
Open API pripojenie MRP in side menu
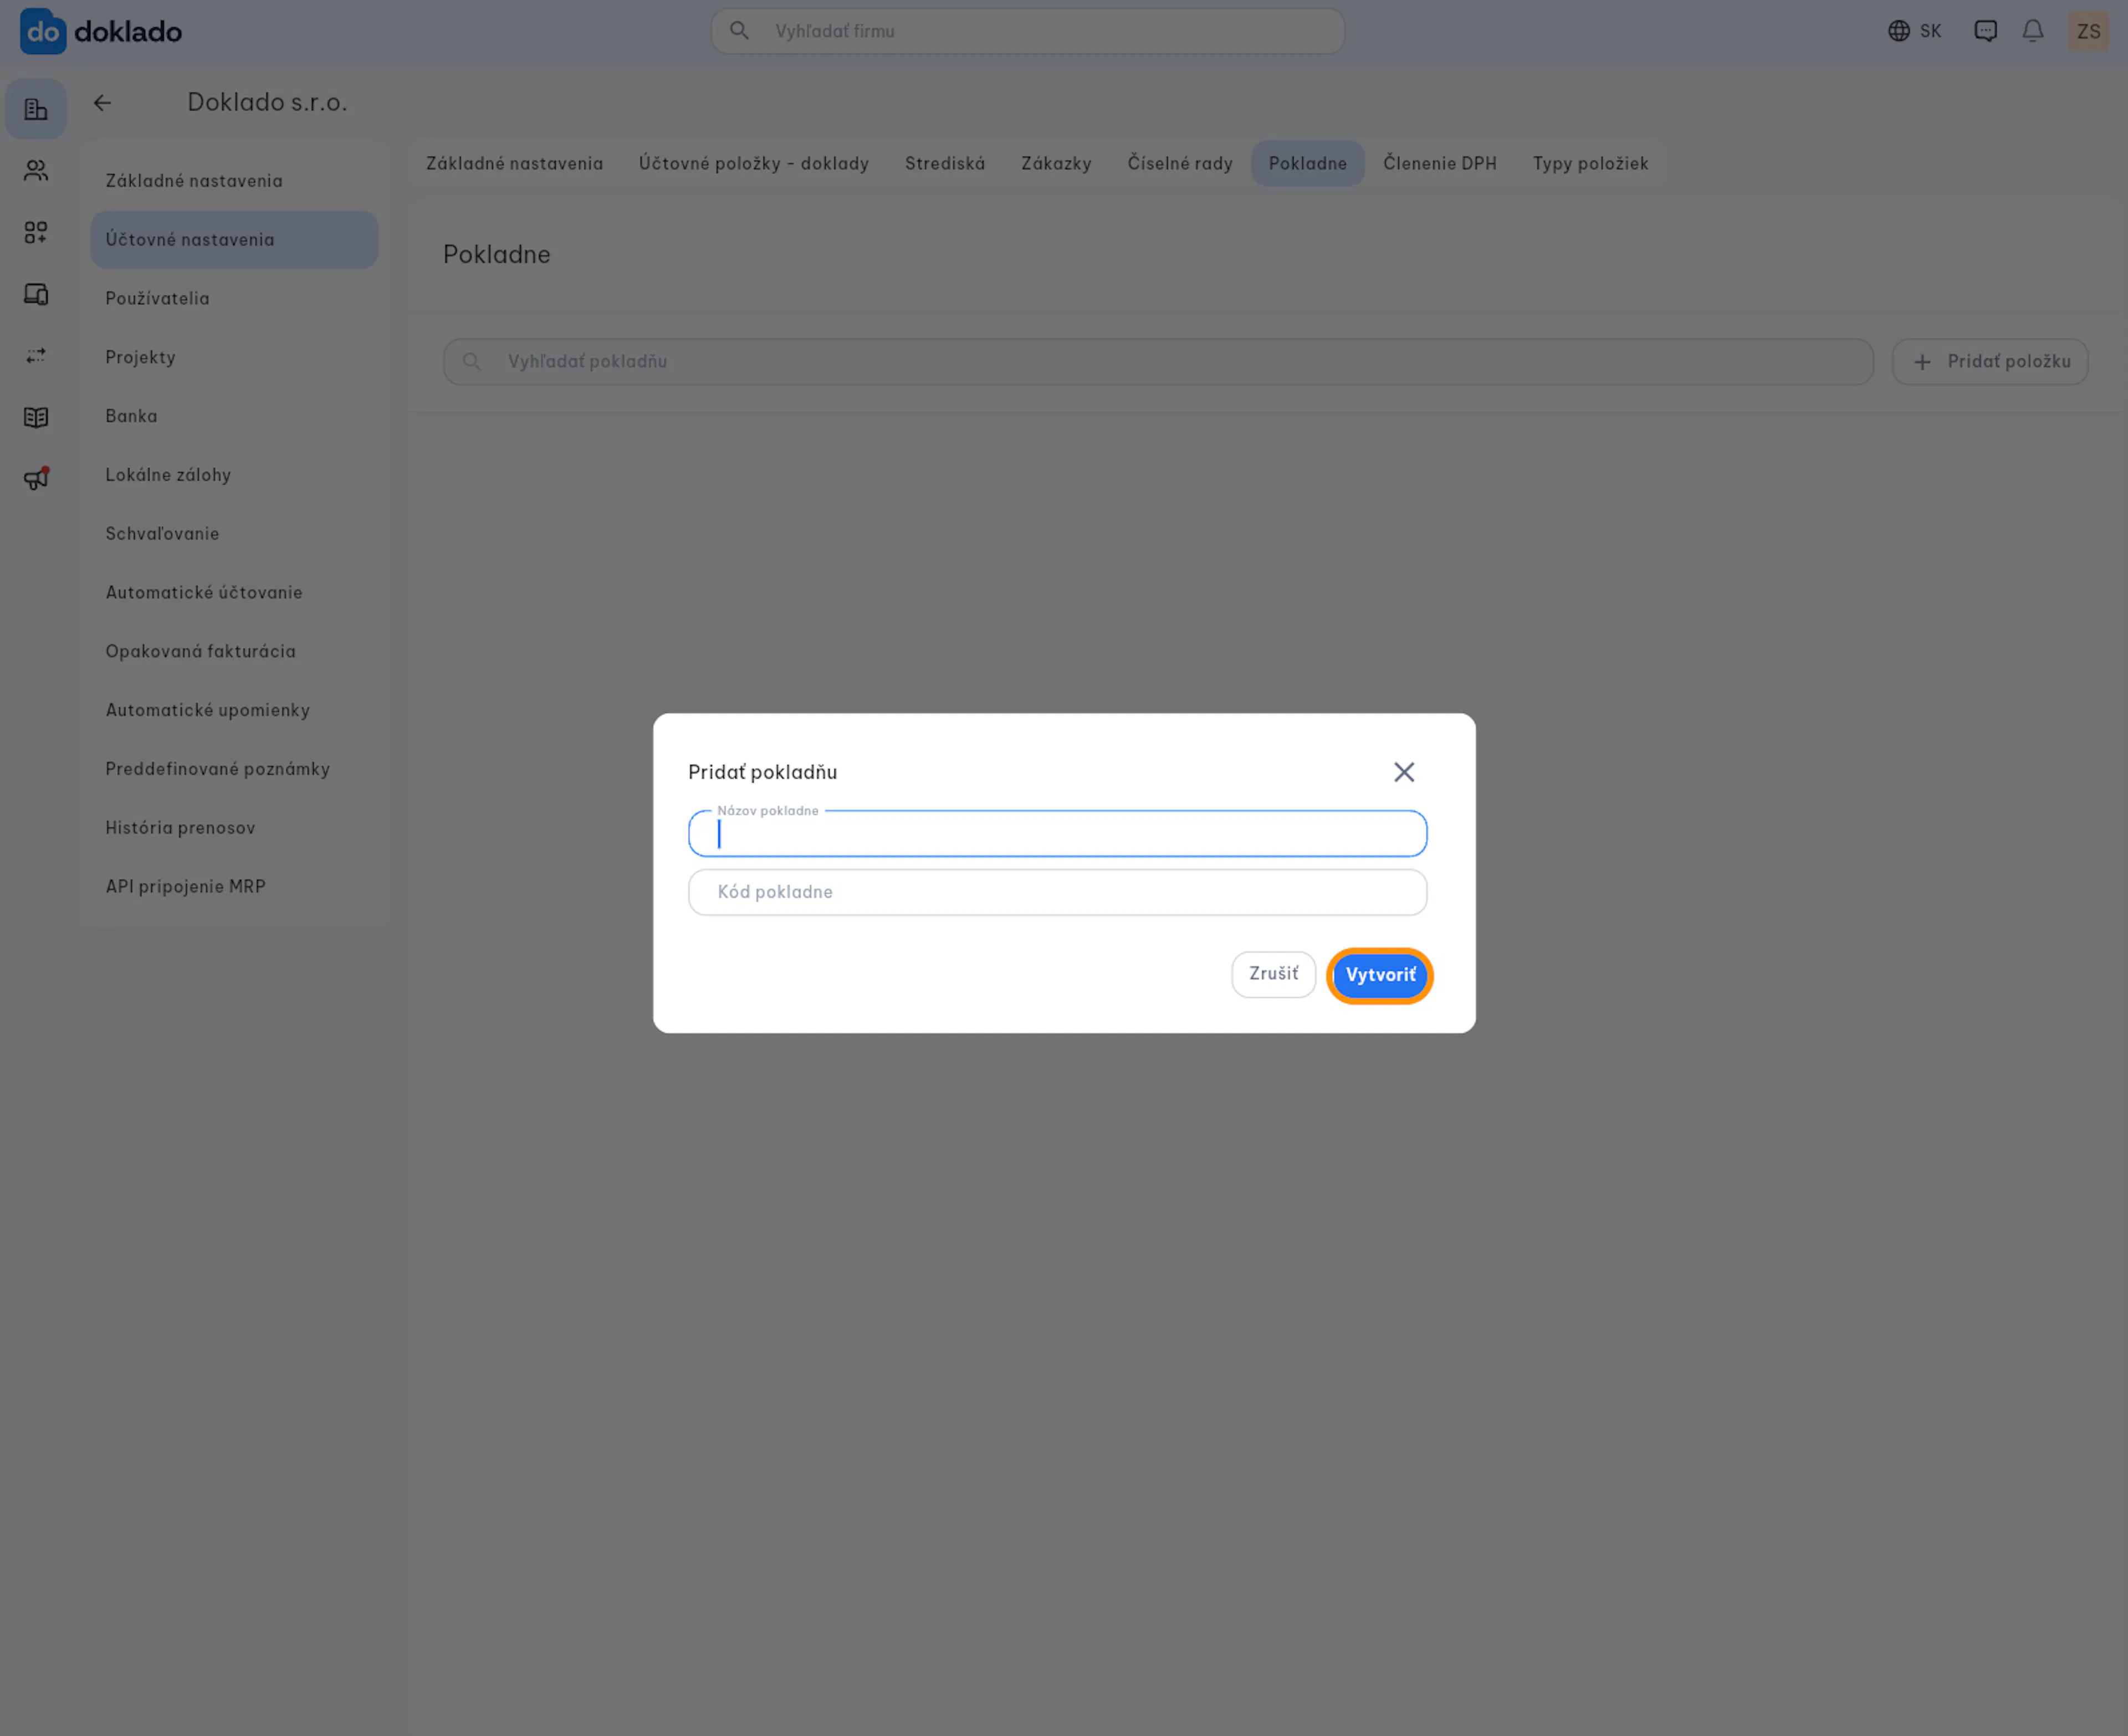tap(234, 887)
